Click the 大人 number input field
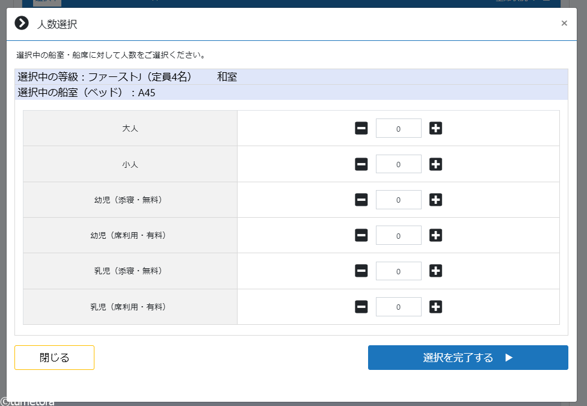The height and width of the screenshot is (406, 587). click(x=398, y=128)
